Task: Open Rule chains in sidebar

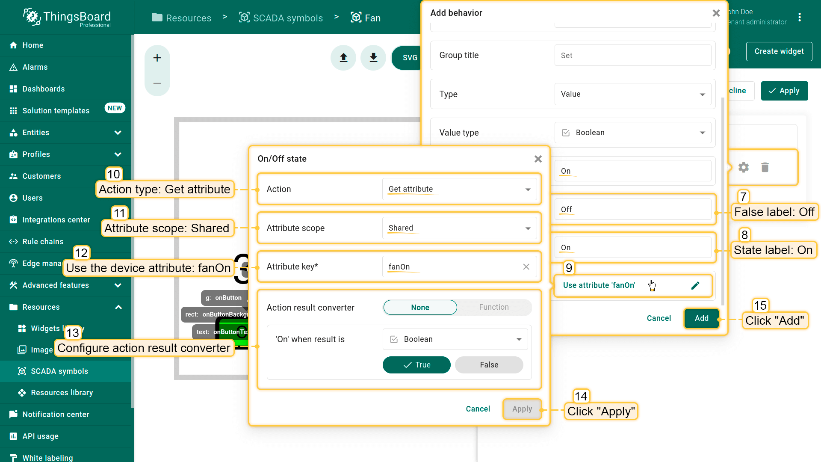Action: click(43, 242)
